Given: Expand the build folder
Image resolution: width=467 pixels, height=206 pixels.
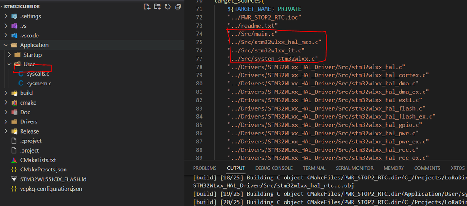Looking at the screenshot, I should tap(6, 93).
